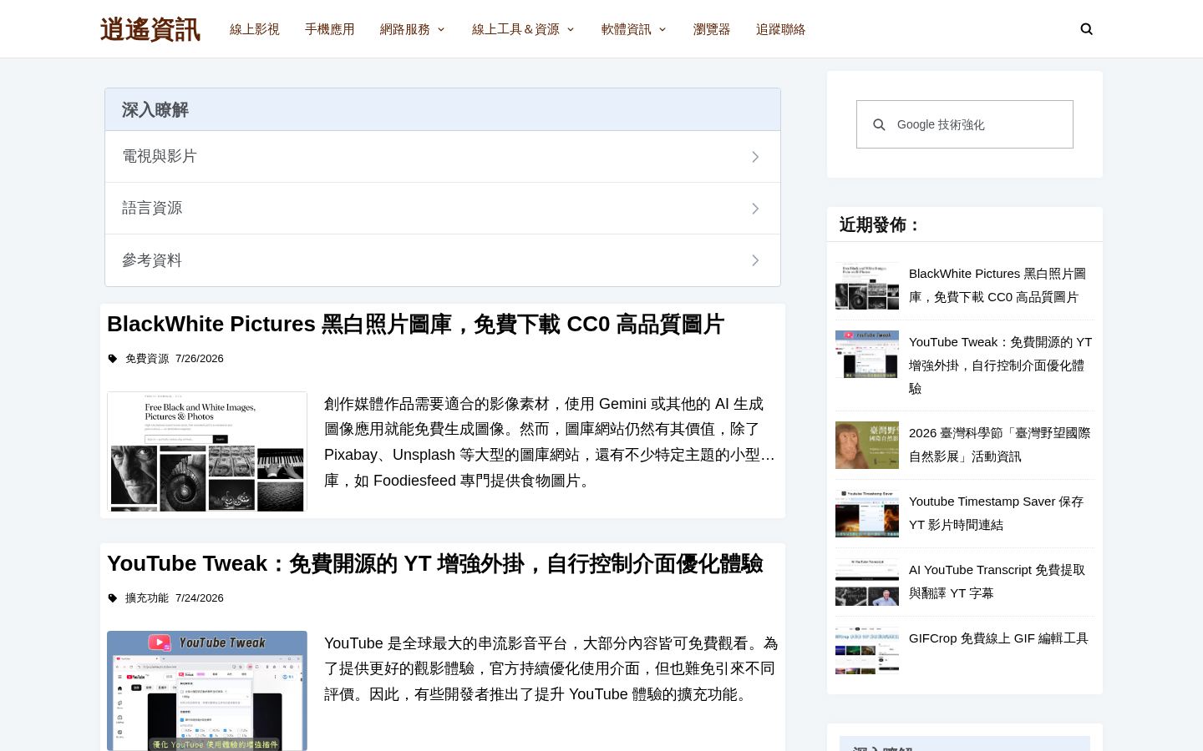1203x751 pixels.
Task: Open the 瀏覽器 menu item
Action: [x=712, y=29]
